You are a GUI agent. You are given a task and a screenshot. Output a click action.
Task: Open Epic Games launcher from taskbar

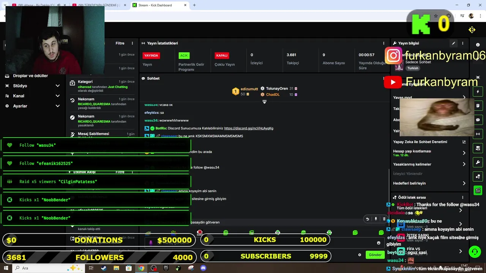pyautogui.click(x=166, y=268)
